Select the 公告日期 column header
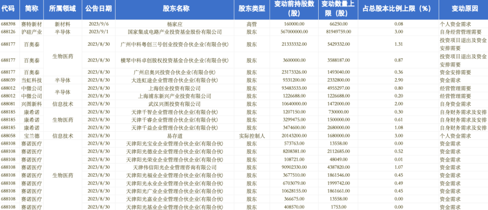 pos(99,9)
